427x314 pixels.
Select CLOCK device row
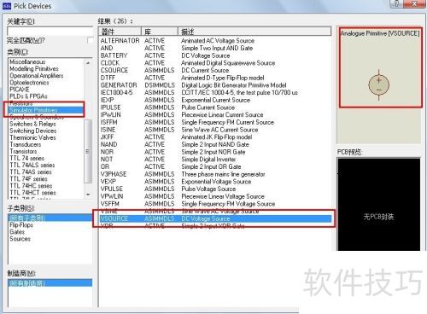215,63
